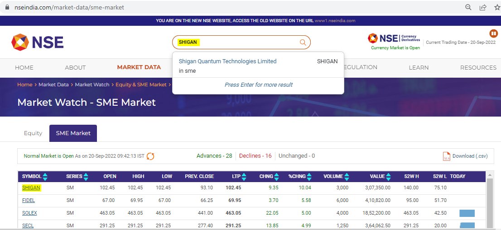Sort table by LTP column
501x230 pixels.
(x=244, y=177)
